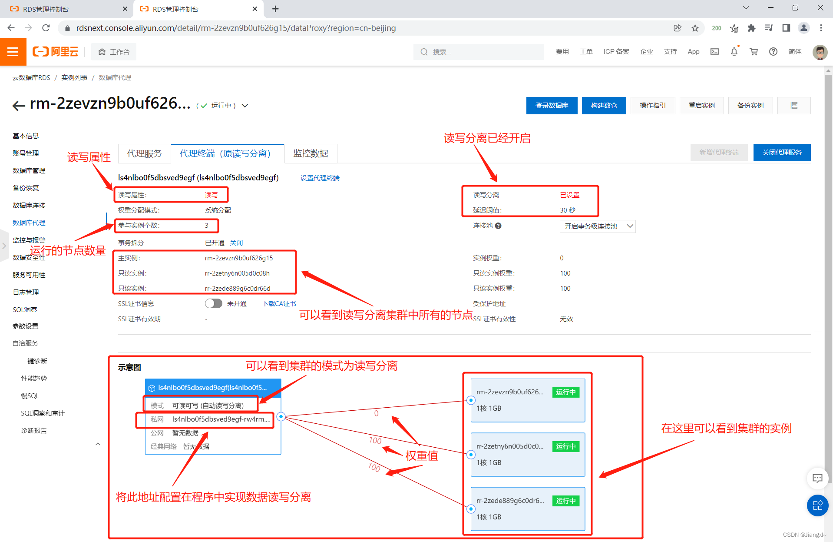The image size is (833, 542).
Task: Open 数据库管理 in the sidebar
Action: click(x=29, y=170)
